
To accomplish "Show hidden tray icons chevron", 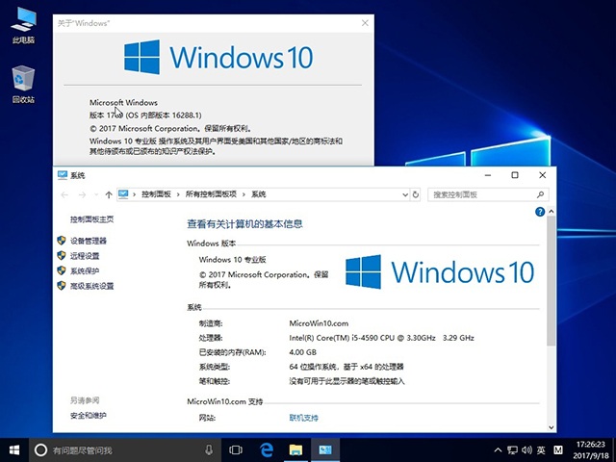I will click(x=498, y=449).
